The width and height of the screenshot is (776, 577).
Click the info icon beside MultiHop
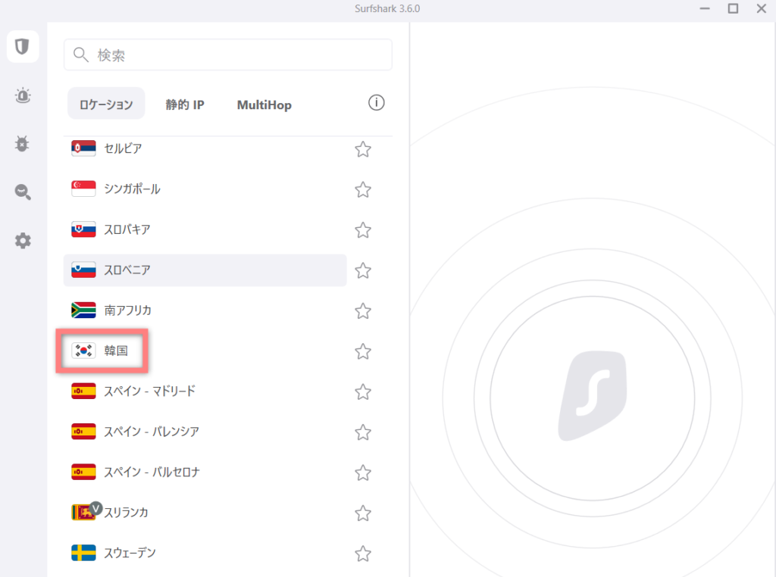[x=376, y=103]
